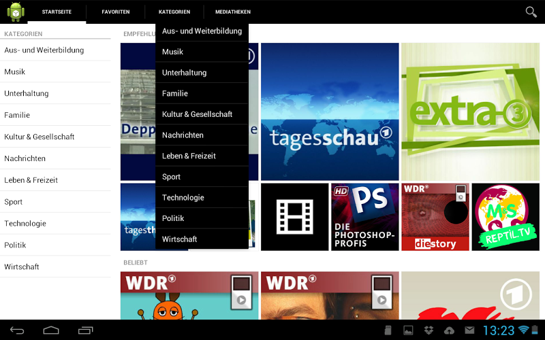This screenshot has height=340, width=545.
Task: Open the large tagesschau podcast tile
Action: coord(330,112)
